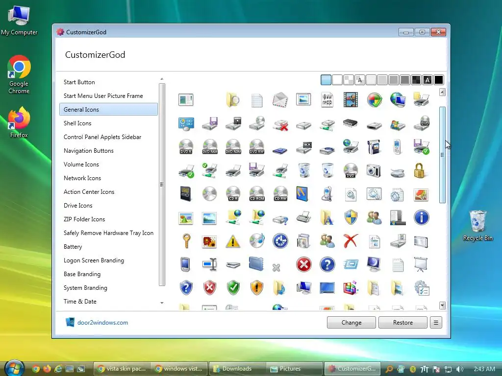Screen dimensions: 502x376
Task: Select the green check shield icon
Action: [x=233, y=288]
